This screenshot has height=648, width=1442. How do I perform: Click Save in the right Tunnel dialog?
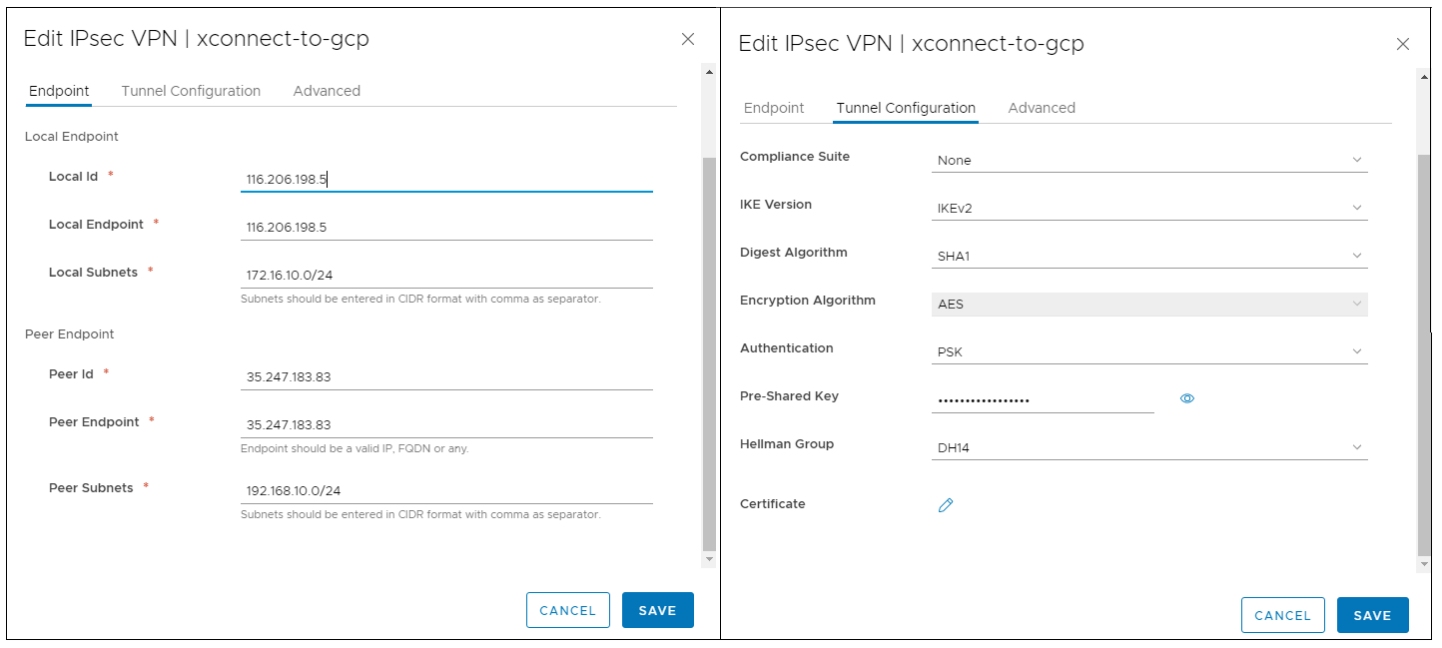pos(1372,615)
